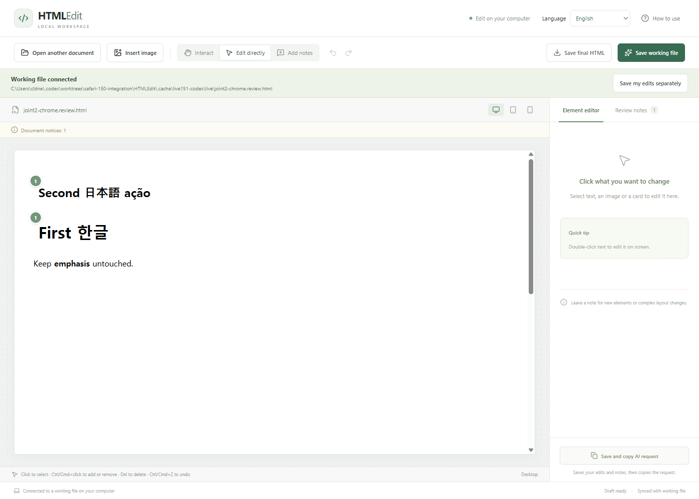Click the file icon beside joint2-chrome.review.html

(x=15, y=110)
